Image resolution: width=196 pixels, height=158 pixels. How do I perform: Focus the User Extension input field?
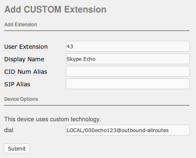coord(128,46)
